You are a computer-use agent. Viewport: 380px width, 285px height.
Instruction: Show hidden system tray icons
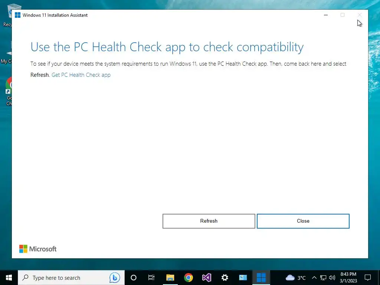coord(314,278)
